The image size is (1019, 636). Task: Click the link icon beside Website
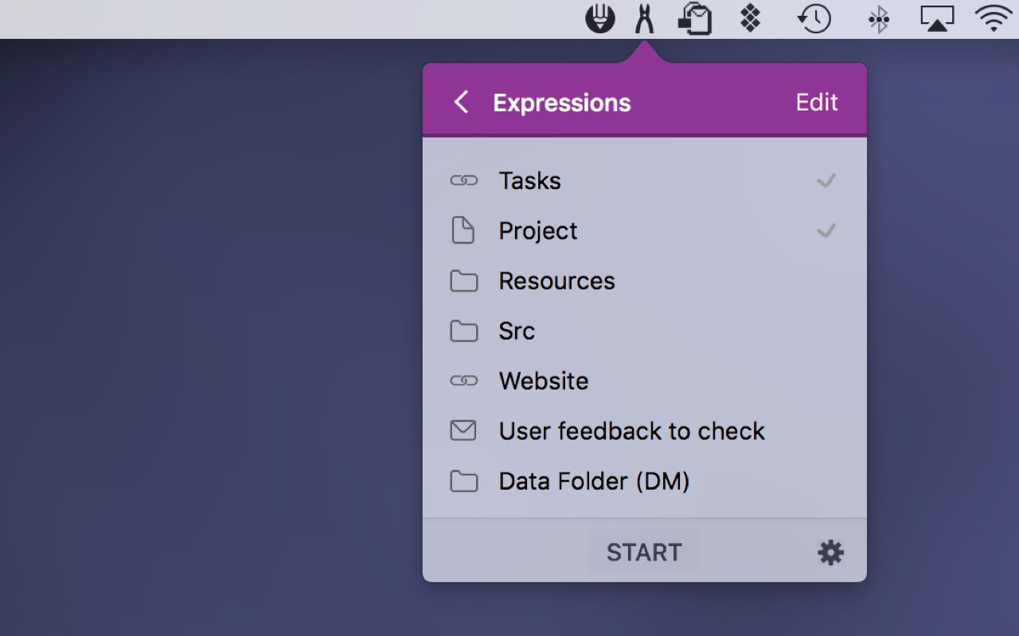[463, 381]
